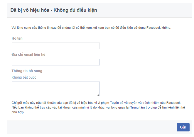Click the Họ tên input field
This screenshot has width=194, height=137.
(x=56, y=46)
